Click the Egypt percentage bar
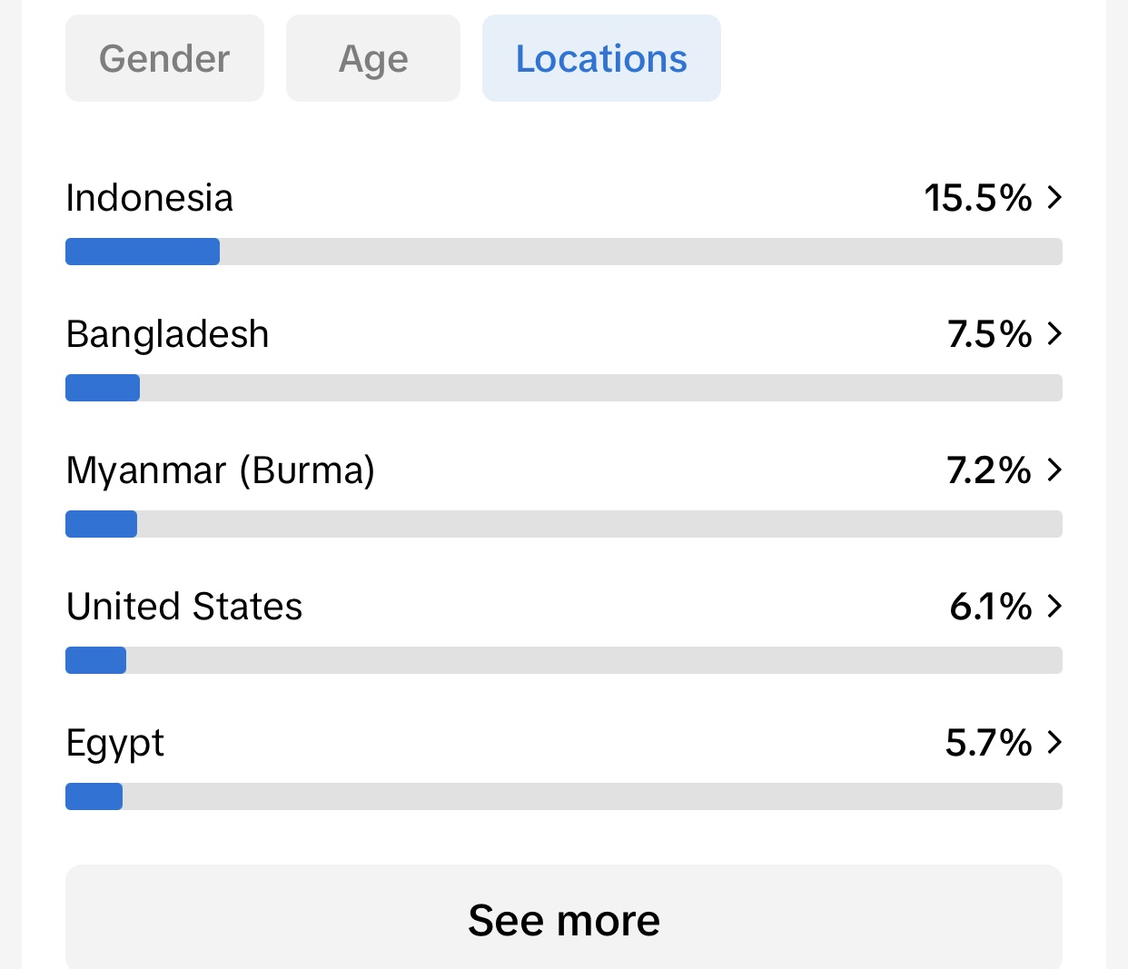Viewport: 1128px width, 969px height. [564, 796]
